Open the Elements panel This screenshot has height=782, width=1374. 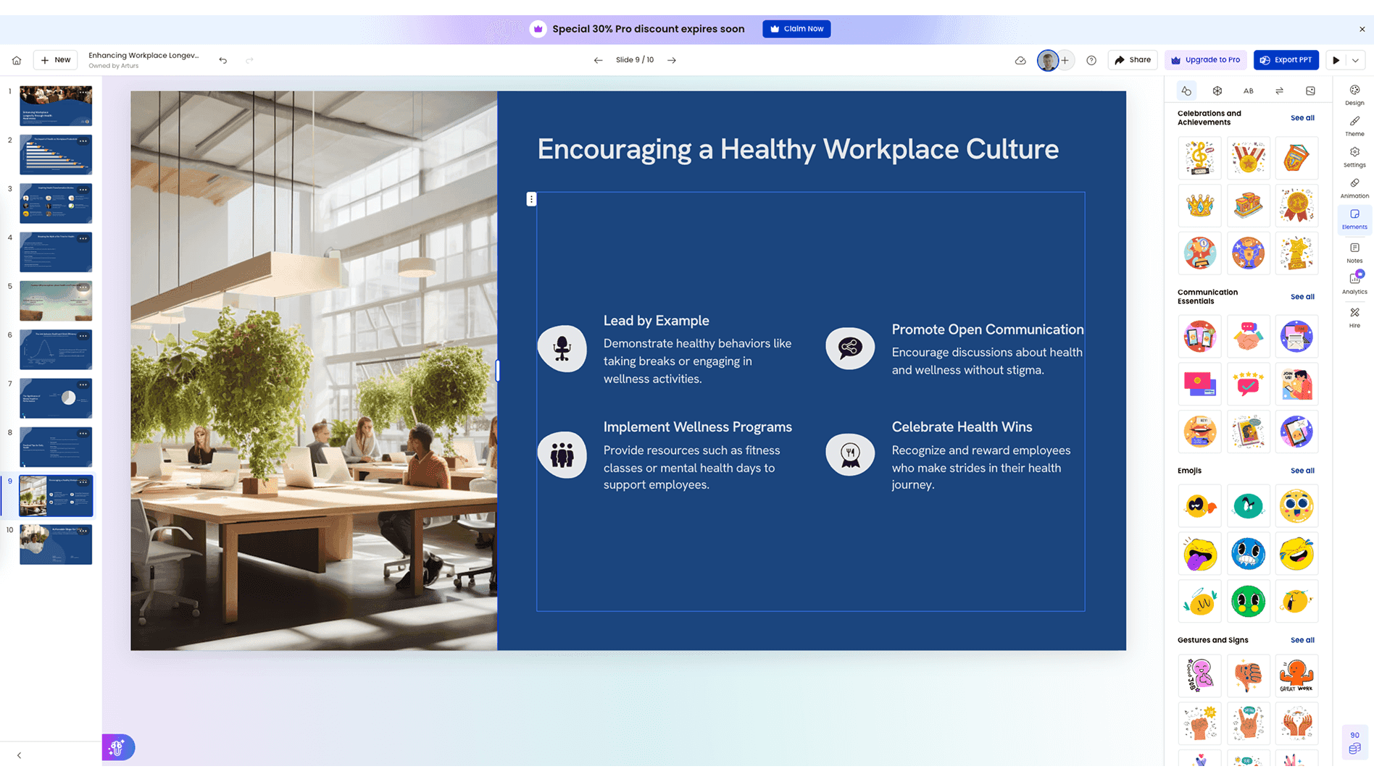[1354, 219]
